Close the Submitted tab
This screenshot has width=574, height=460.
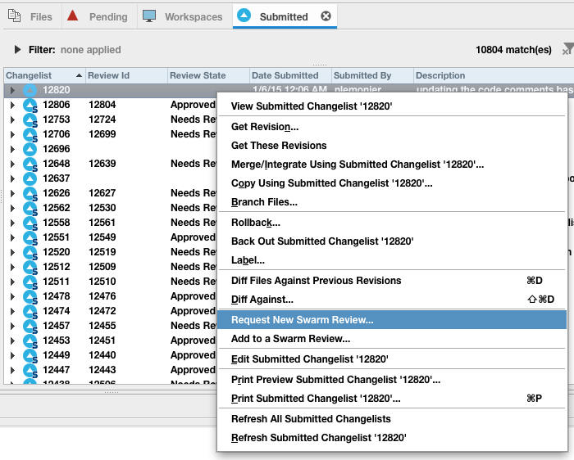point(326,16)
